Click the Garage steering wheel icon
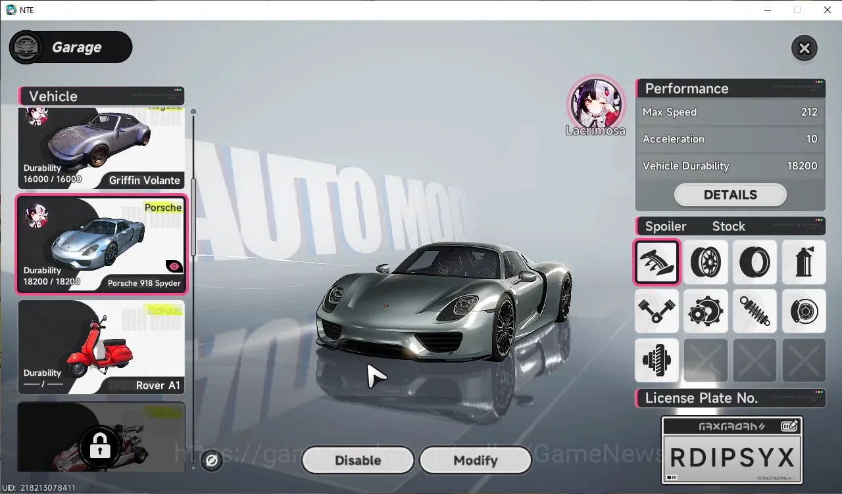This screenshot has height=494, width=842. pos(26,47)
